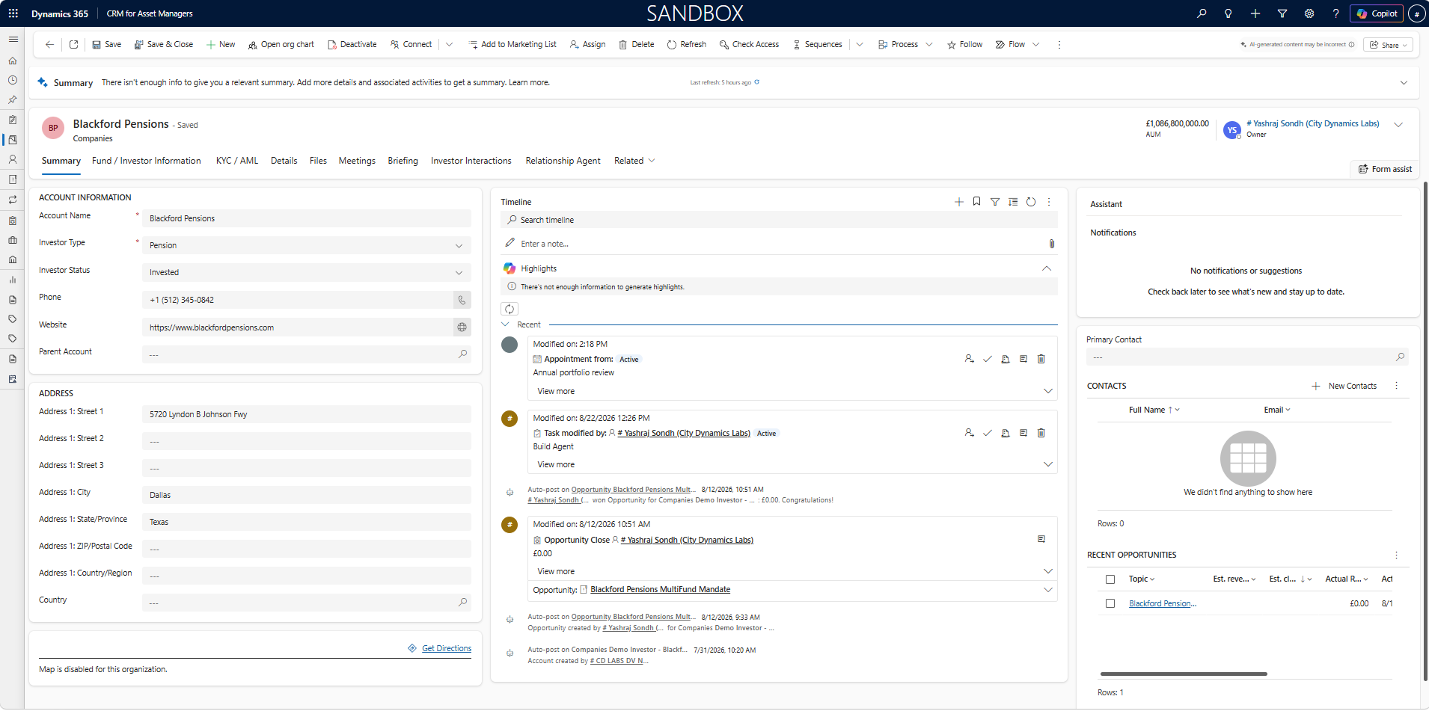Open the Dynamics 365 app launcher grid
1429x711 pixels.
click(13, 13)
